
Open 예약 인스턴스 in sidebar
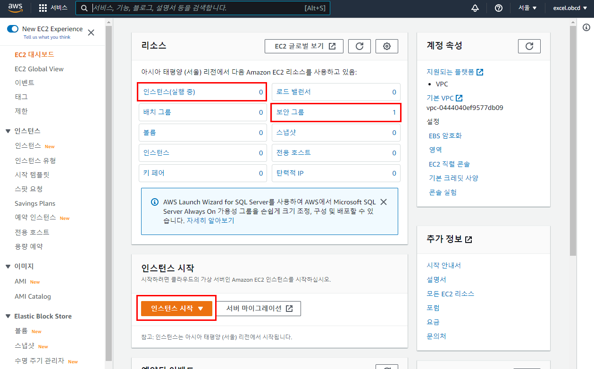[x=35, y=218]
